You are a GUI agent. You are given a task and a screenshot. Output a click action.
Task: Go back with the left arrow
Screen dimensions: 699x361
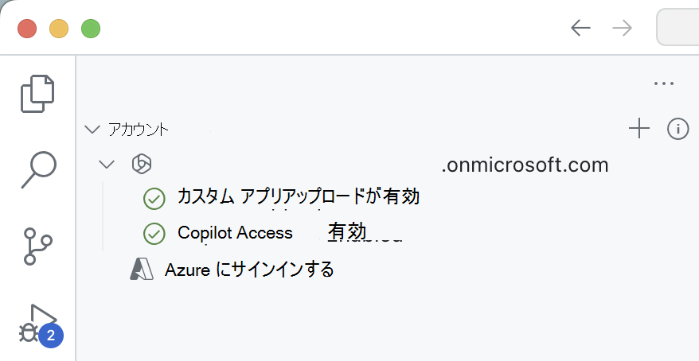(x=580, y=29)
